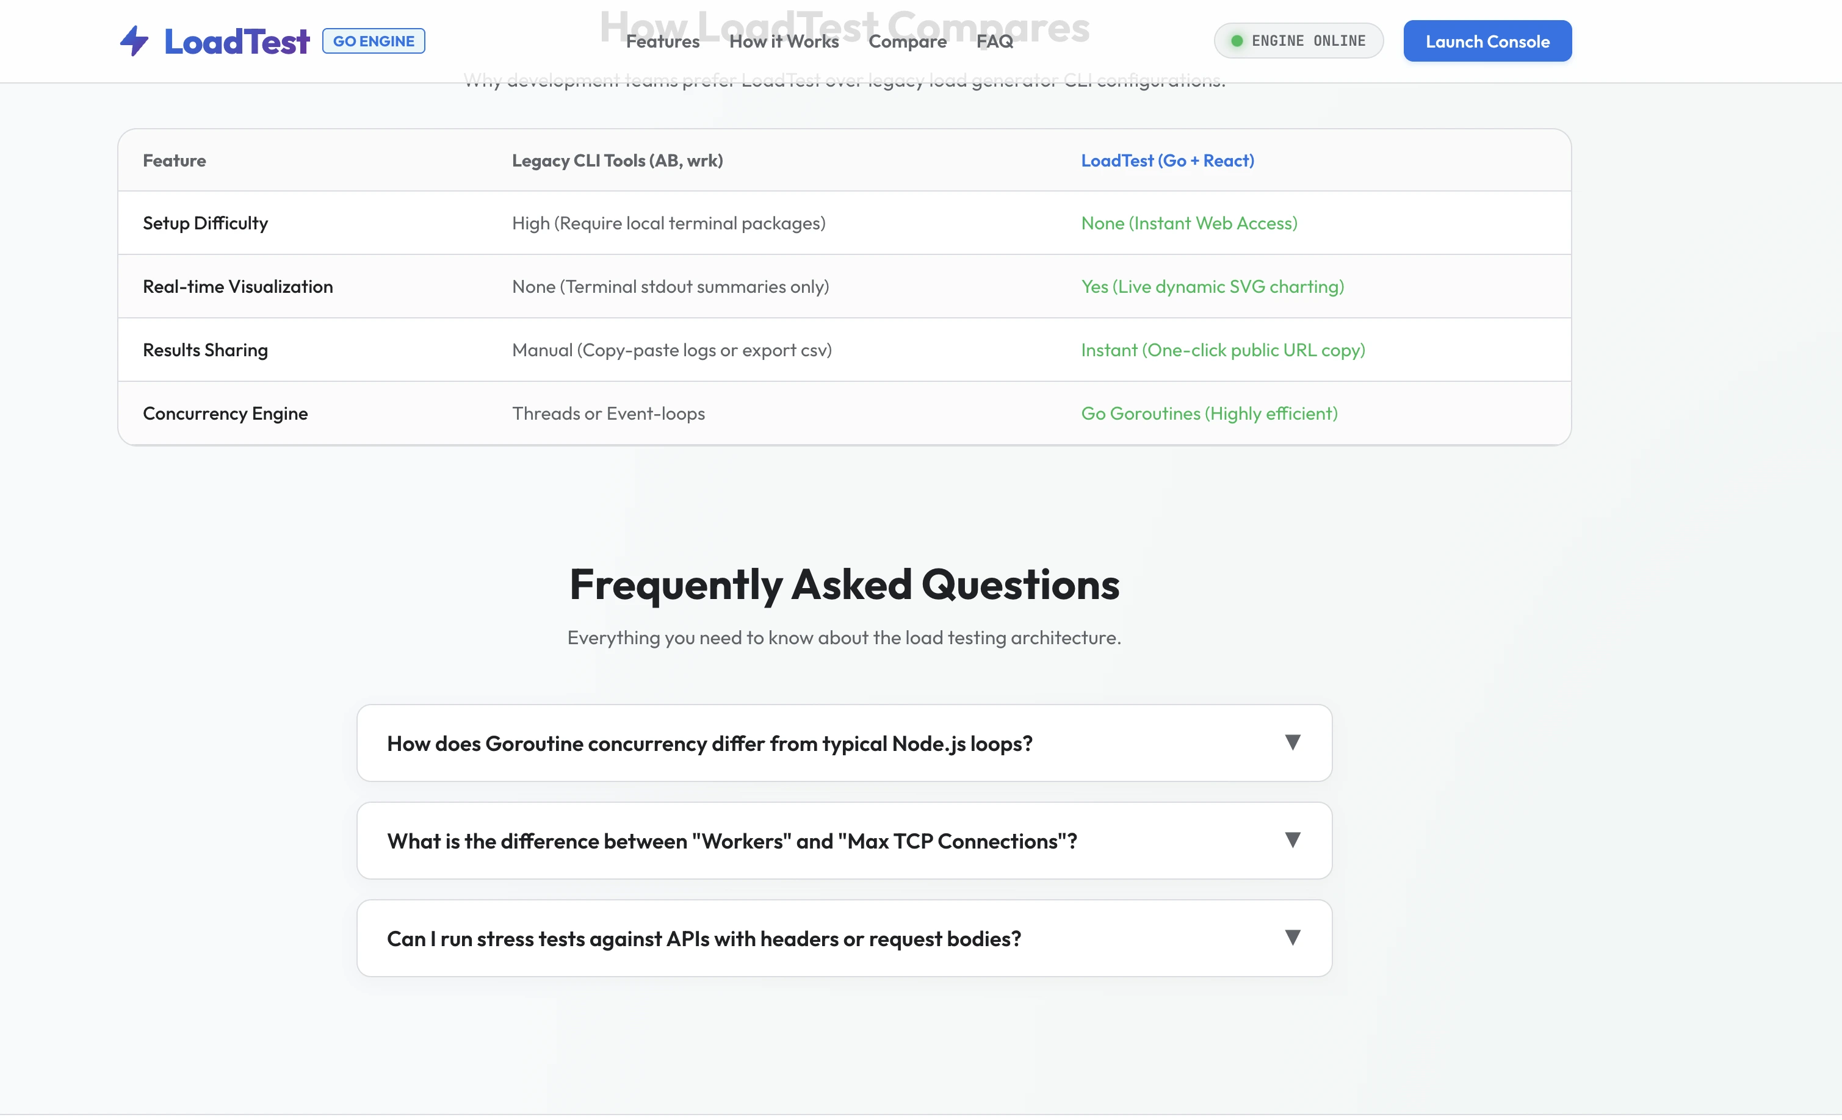Select the 'Feature' column header
Viewport: 1842px width, 1120px height.
point(174,160)
